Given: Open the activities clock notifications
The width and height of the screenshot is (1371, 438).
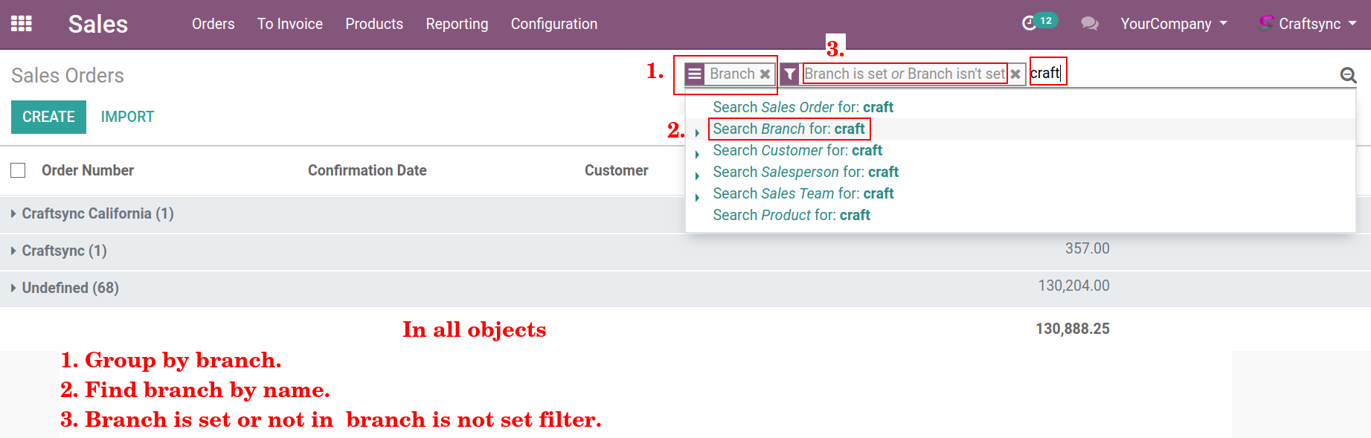Looking at the screenshot, I should [x=1030, y=24].
